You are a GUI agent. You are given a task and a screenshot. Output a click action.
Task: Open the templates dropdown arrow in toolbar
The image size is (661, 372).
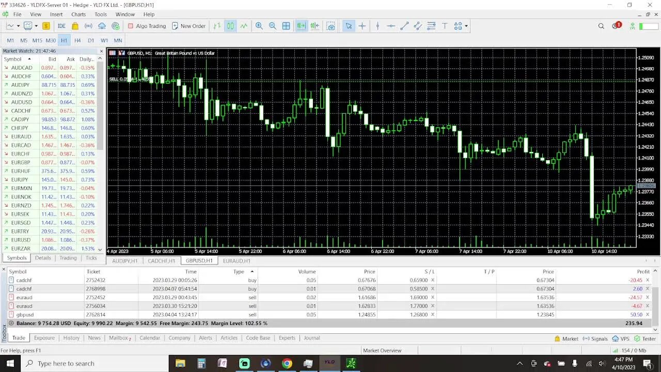37,26
